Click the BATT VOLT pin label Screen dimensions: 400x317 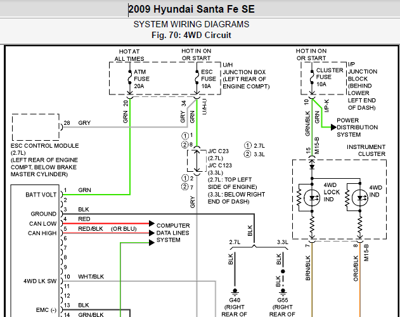coord(41,195)
